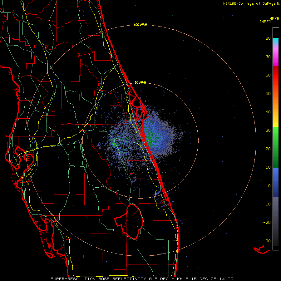The width and height of the screenshot is (281, 281).
Task: Click the -10 value on the dBZ scale
Action: [x=267, y=204]
